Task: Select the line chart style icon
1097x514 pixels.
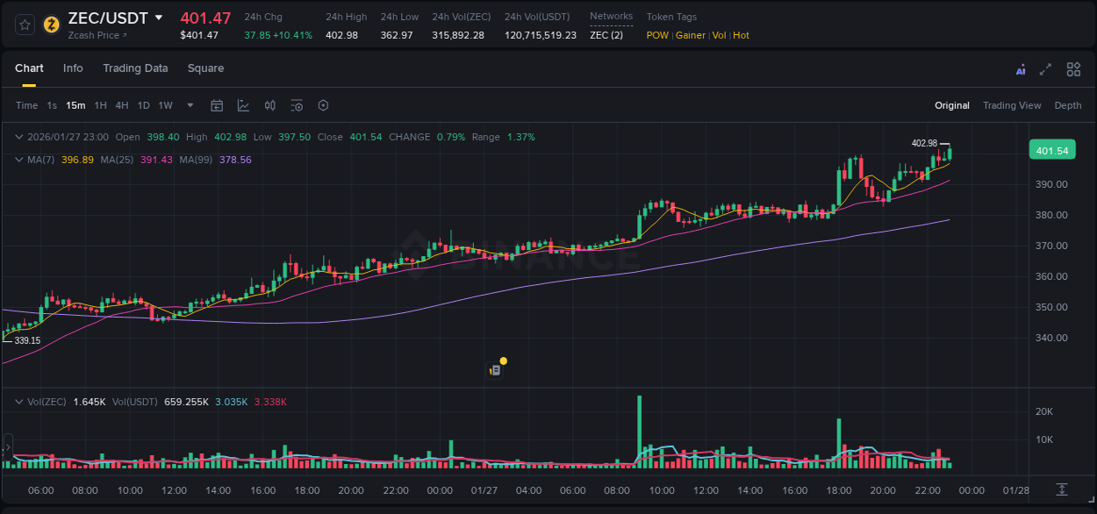Action: [x=243, y=105]
